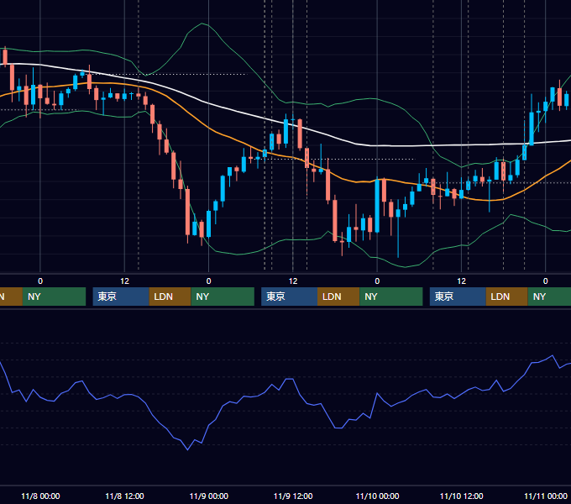Click the 11/8 00:00 date label

click(x=40, y=496)
